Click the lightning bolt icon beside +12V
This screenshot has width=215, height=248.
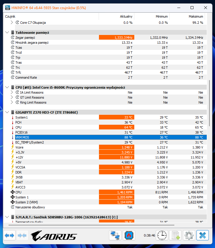click(13, 157)
